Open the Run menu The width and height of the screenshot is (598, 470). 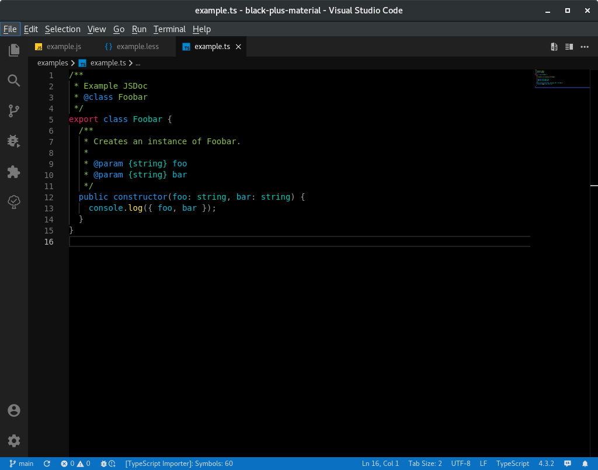[x=139, y=29]
